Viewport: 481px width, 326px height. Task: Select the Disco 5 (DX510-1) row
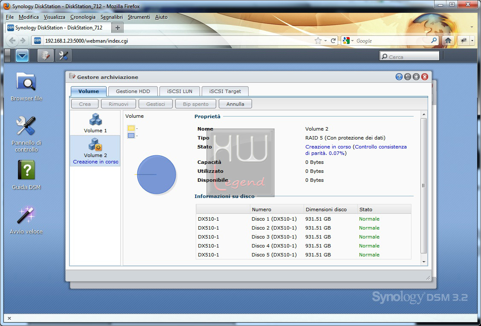pyautogui.click(x=303, y=255)
